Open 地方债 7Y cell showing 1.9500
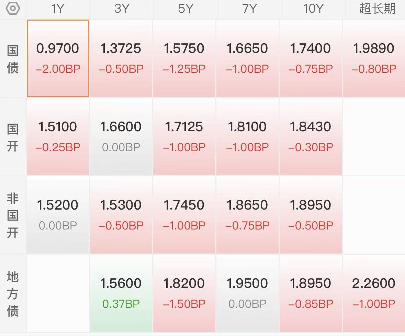 tap(247, 293)
